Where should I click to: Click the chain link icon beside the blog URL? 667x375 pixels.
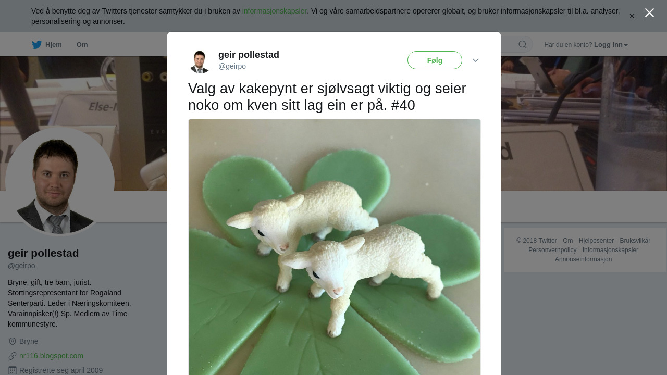pyautogui.click(x=13, y=356)
